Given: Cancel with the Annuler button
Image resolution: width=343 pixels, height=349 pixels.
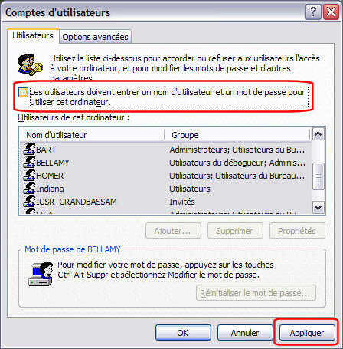Looking at the screenshot, I should click(245, 333).
